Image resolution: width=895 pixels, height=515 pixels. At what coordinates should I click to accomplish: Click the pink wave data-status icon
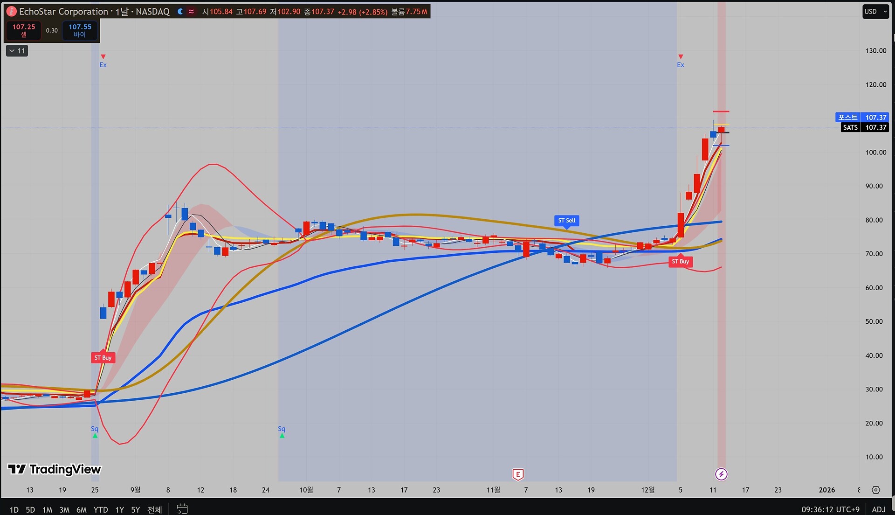point(191,12)
